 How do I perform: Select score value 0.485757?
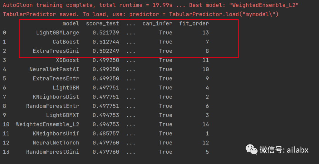coord(106,134)
